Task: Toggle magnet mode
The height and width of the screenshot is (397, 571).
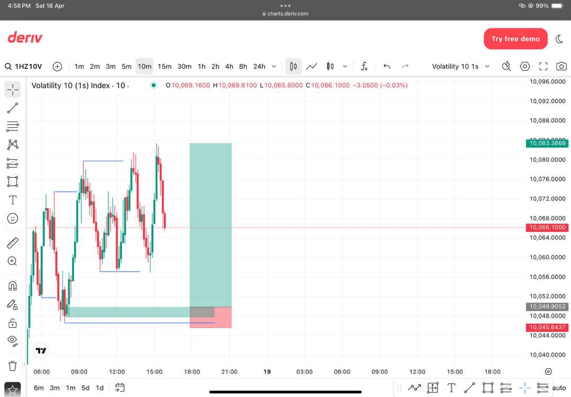Action: coord(12,286)
